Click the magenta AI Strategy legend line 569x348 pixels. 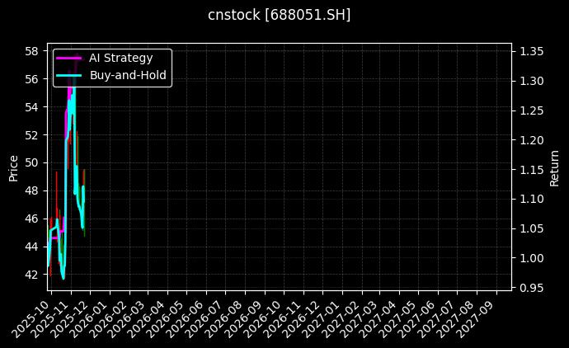tap(69, 58)
